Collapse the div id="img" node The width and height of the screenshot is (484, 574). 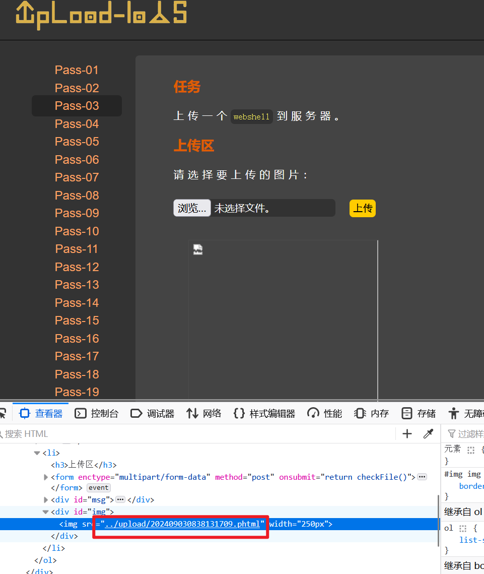pos(46,512)
